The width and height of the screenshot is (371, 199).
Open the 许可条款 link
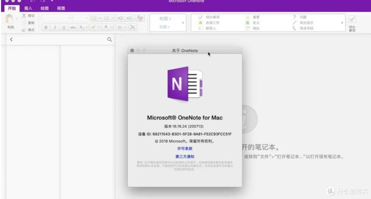[185, 148]
